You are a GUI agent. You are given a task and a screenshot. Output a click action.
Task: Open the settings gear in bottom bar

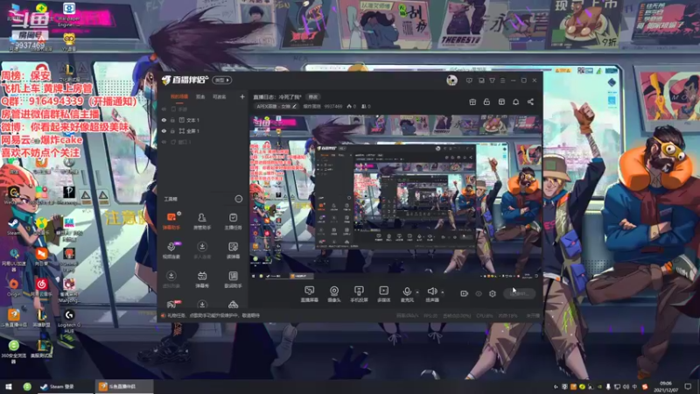(x=493, y=293)
